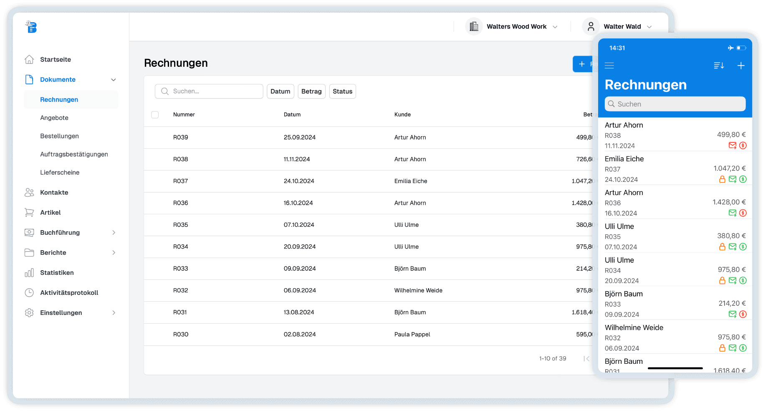
Task: Tap the red payment icon on mobile R036
Action: (x=743, y=213)
